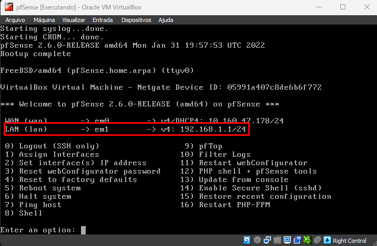Click the 'em1' interface name on LAN line
377x246 pixels.
[x=101, y=129]
